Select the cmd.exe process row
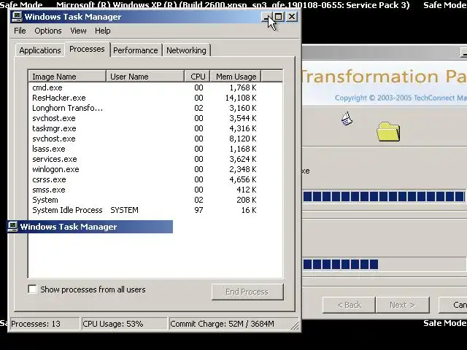The width and height of the screenshot is (467, 350). (155, 87)
